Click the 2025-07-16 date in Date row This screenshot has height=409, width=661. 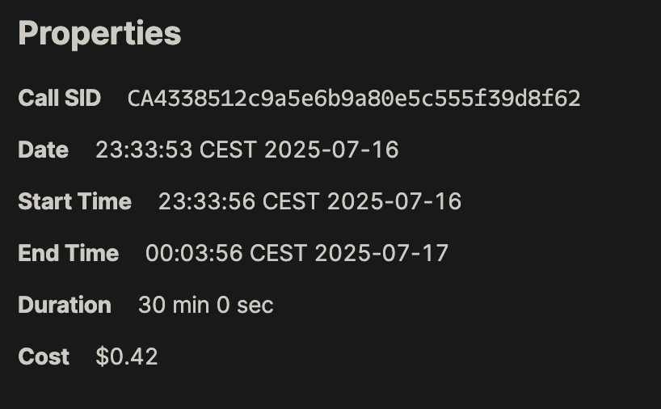click(x=331, y=150)
